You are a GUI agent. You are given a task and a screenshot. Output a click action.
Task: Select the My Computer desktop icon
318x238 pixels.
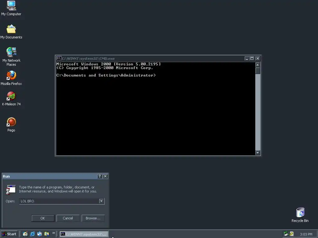[x=11, y=6]
